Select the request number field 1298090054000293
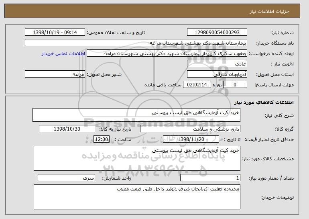This screenshot has width=309, height=219. pos(217,33)
